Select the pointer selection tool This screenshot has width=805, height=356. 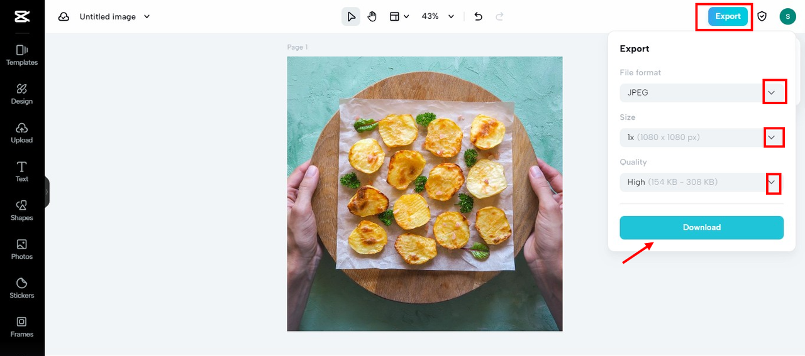click(x=351, y=17)
